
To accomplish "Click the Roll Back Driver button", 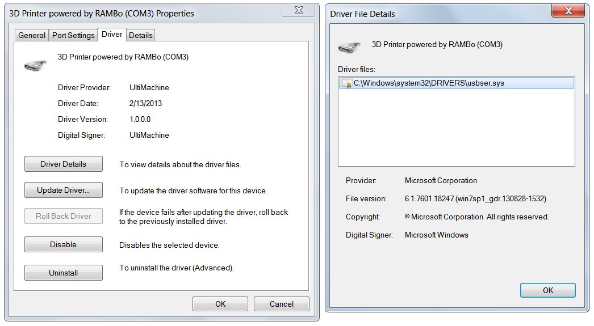I will (64, 216).
